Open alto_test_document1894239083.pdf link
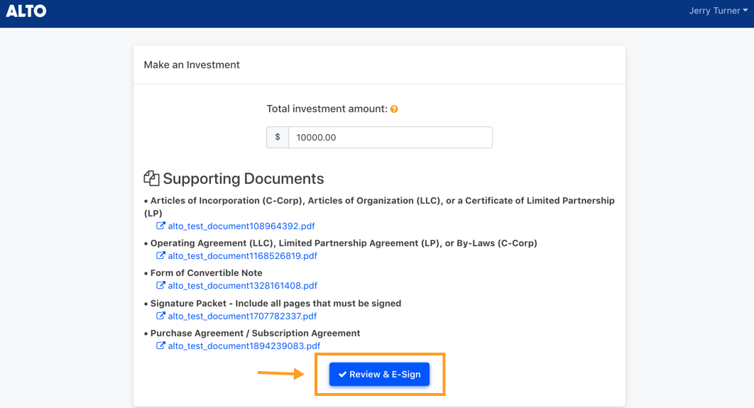Screen dimensions: 754x408 pos(244,346)
